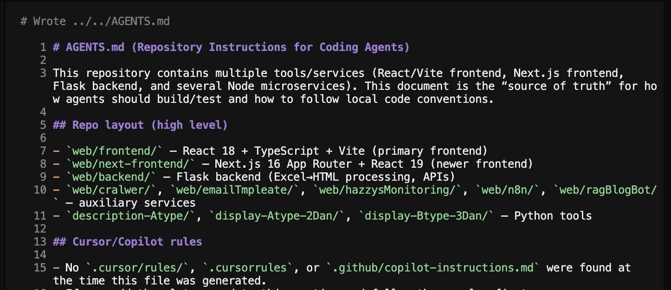Image resolution: width=671 pixels, height=290 pixels.
Task: Click the `web/backend/` path on line 9
Action: click(111, 177)
